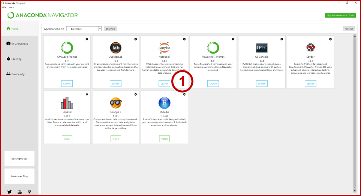Click the Glueviz bar chart icon
The height and width of the screenshot is (196, 361).
[67, 103]
